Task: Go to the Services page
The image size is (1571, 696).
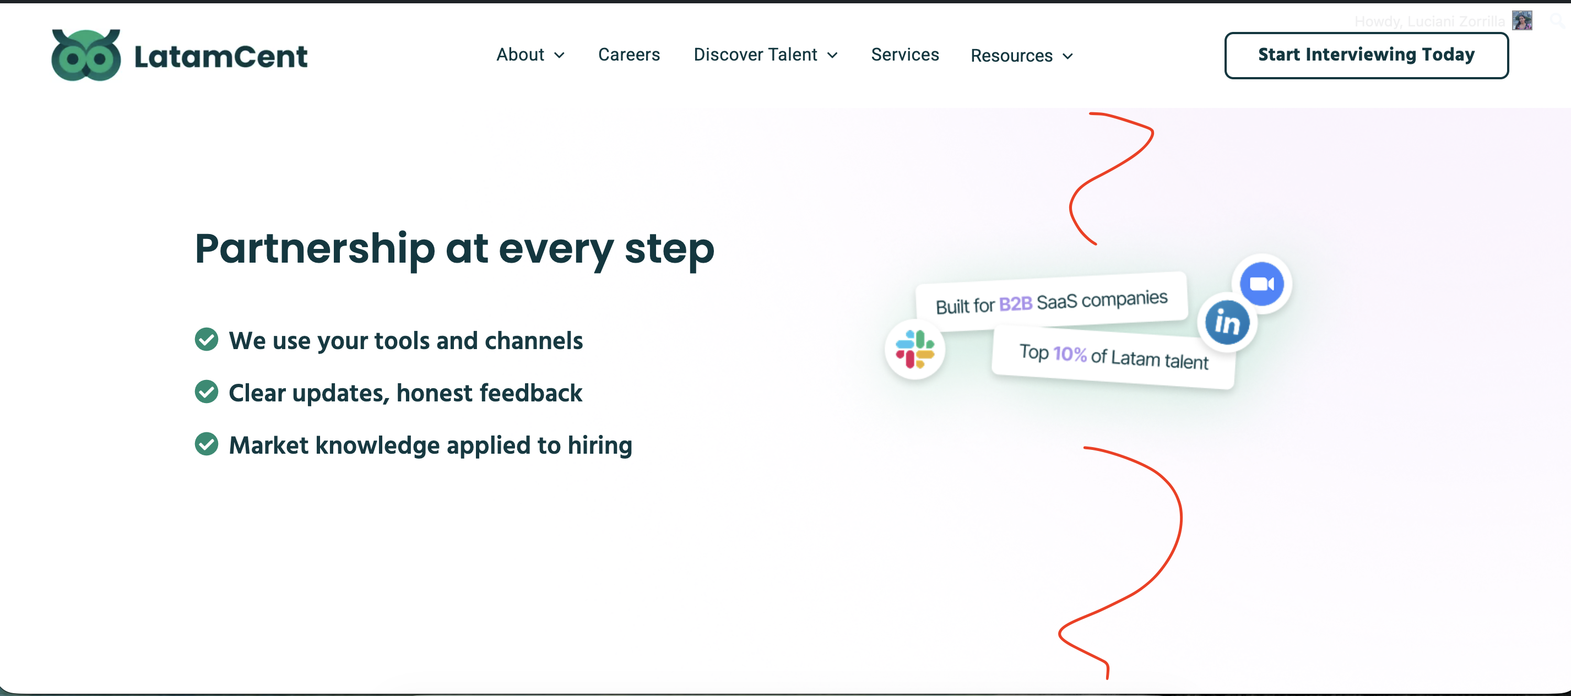Action: (904, 55)
